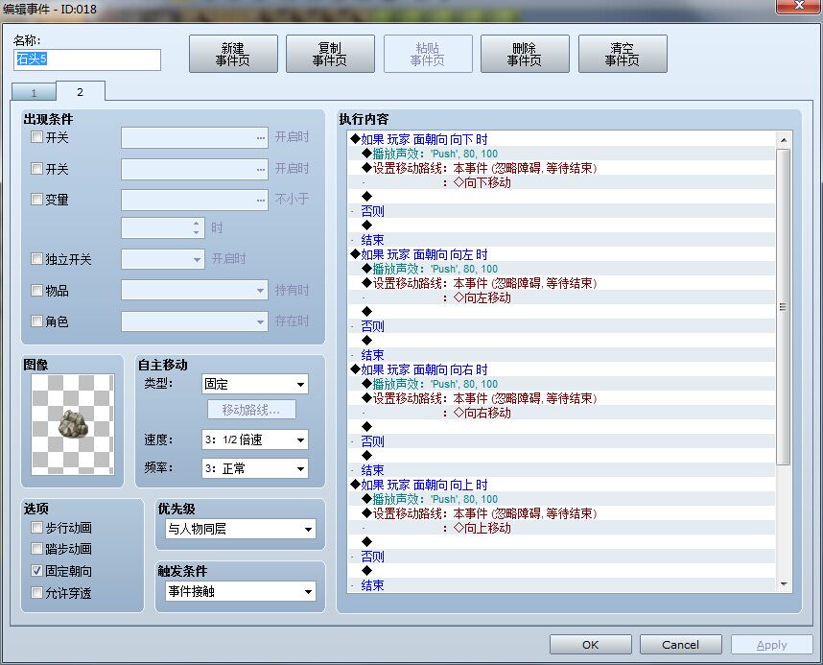
Task: Select the 结束 line above 向左 condition
Action: pyautogui.click(x=562, y=240)
